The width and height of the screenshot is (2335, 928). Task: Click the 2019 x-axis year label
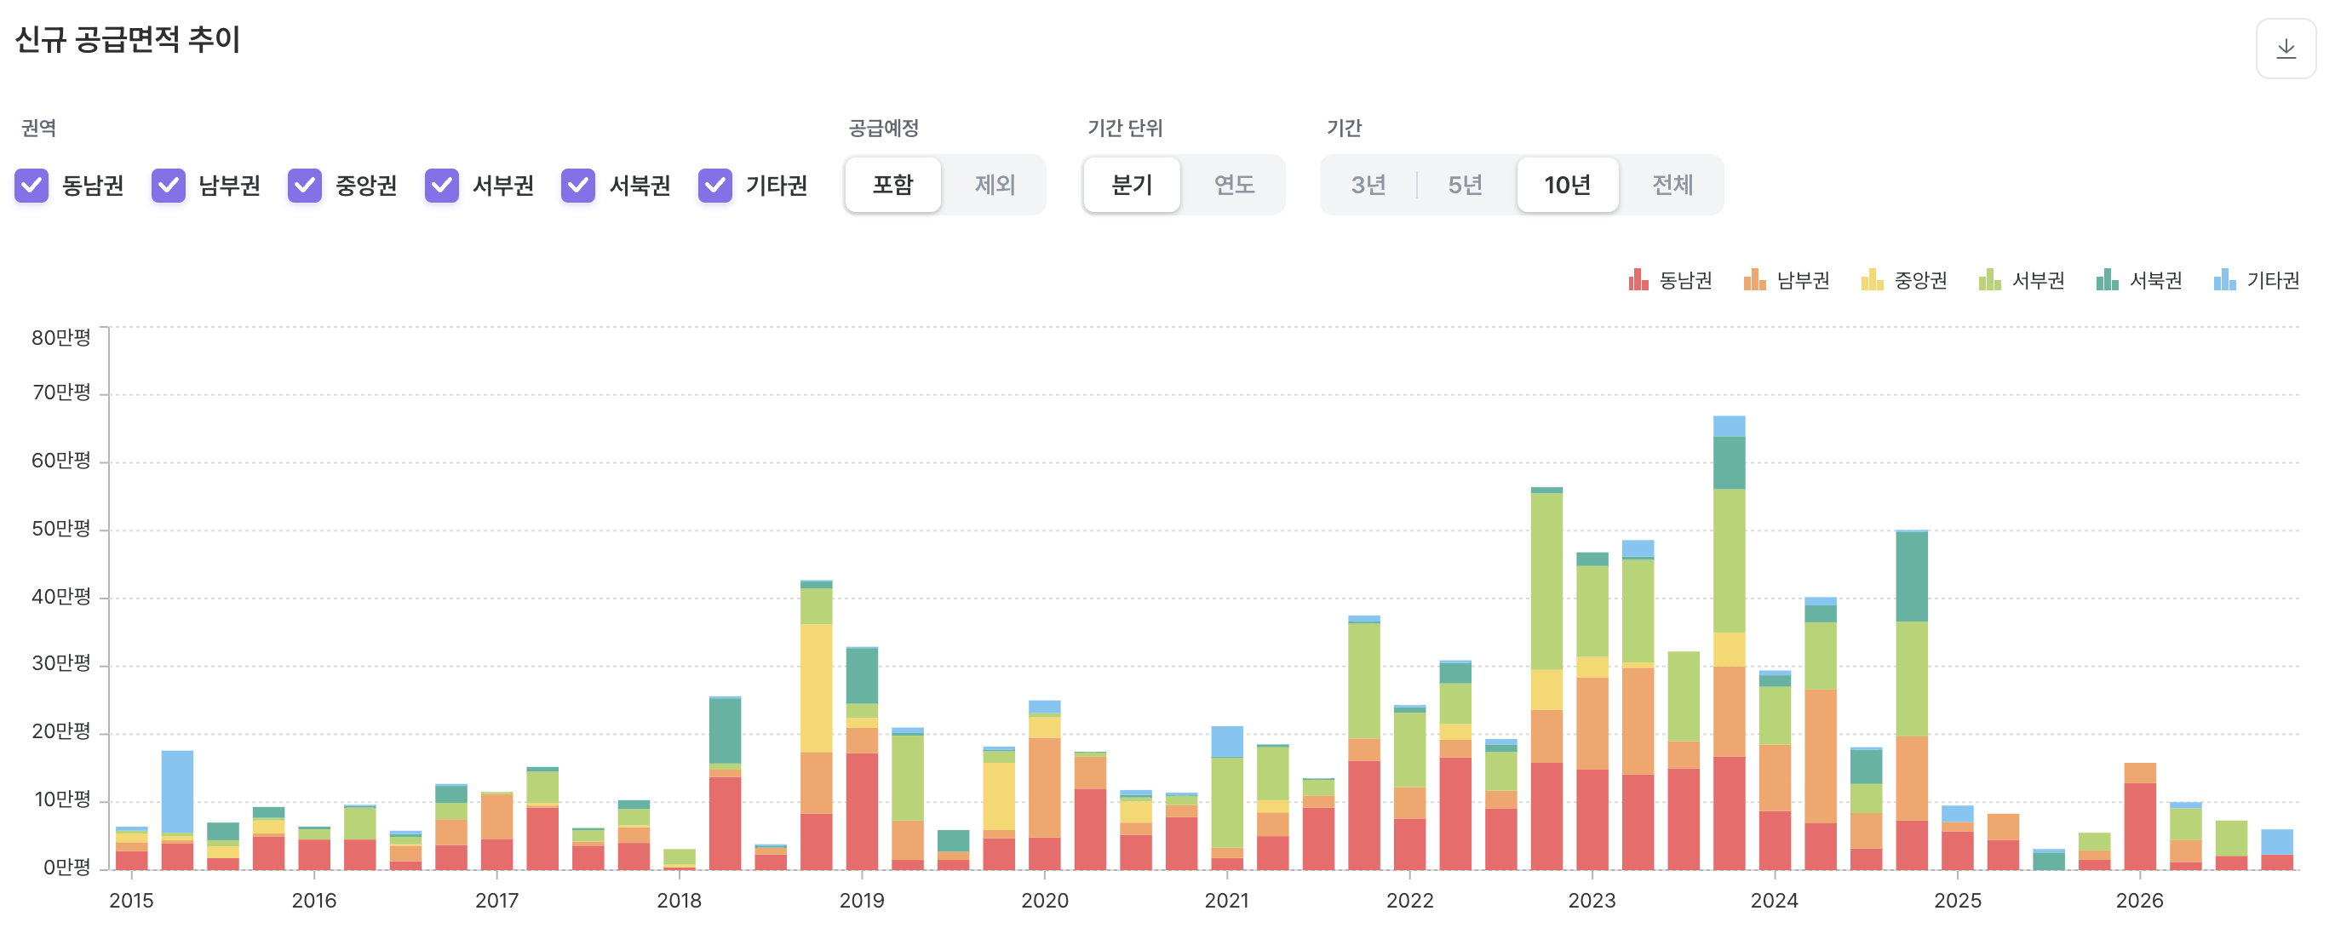[861, 900]
